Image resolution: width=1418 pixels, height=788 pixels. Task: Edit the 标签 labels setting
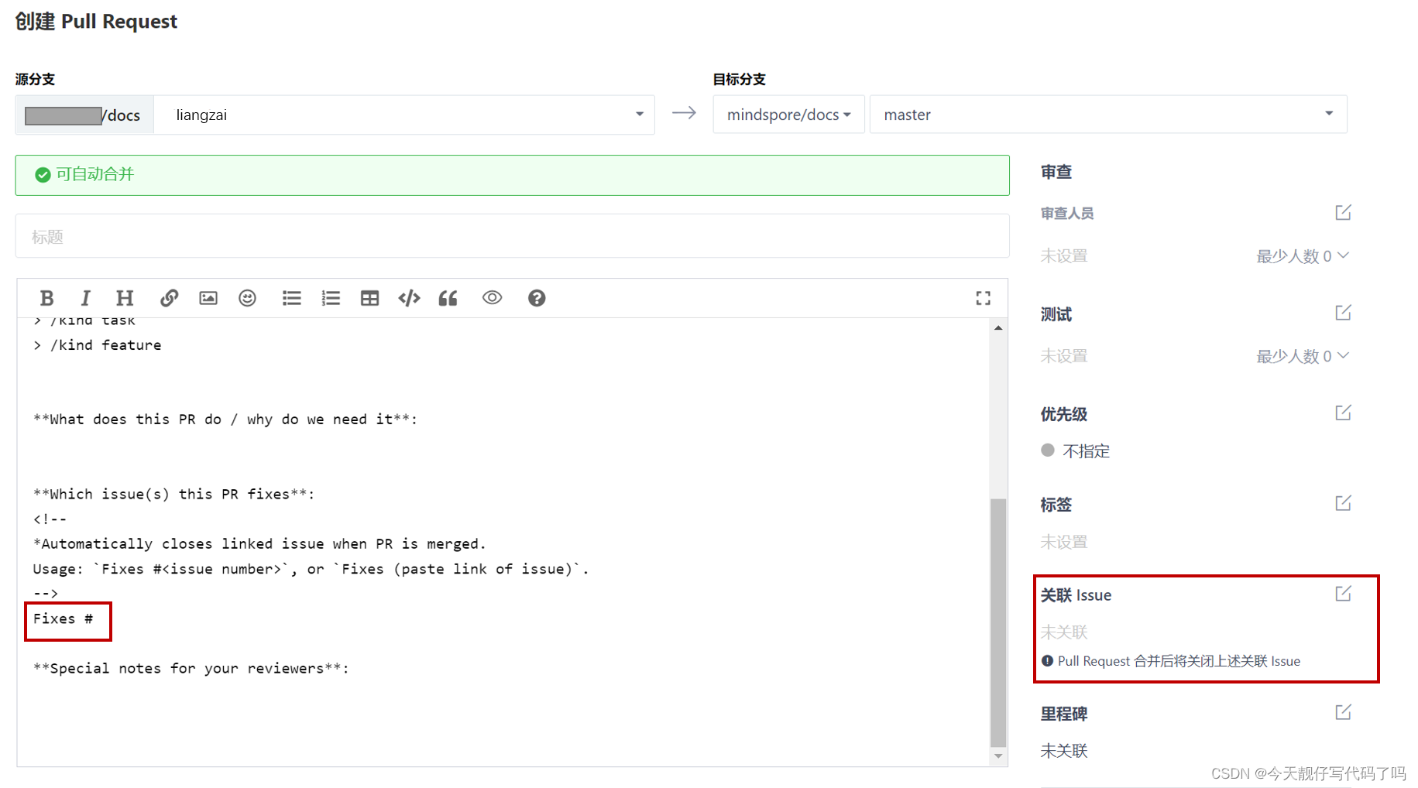(x=1344, y=503)
